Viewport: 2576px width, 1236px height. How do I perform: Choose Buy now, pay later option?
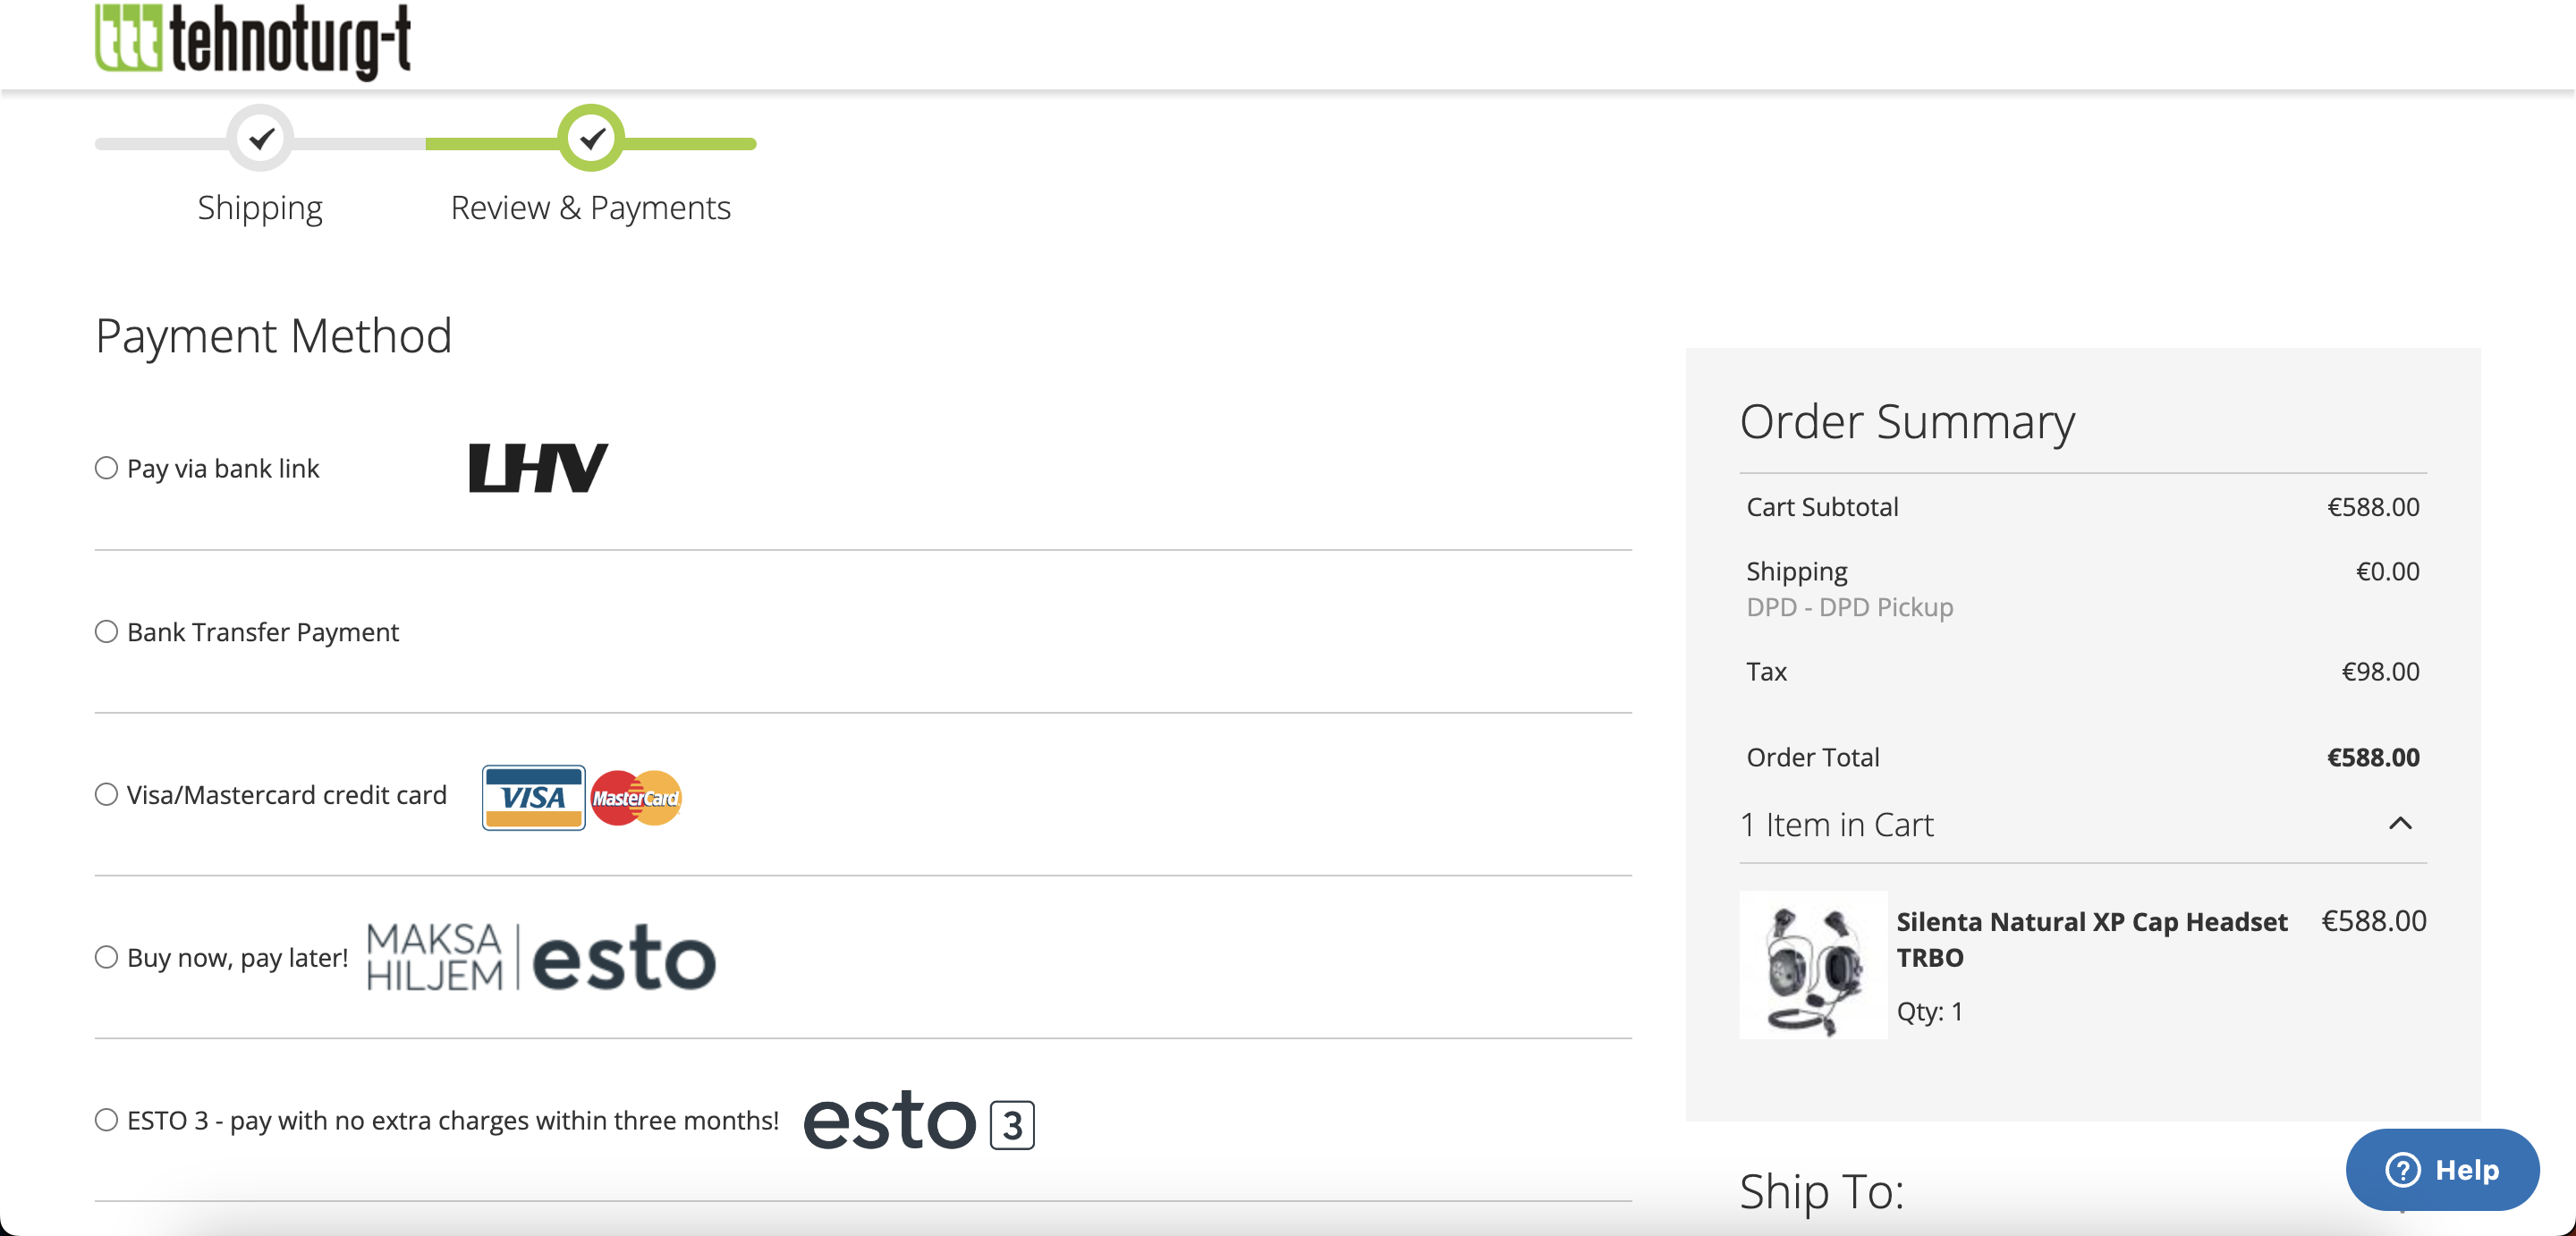click(x=106, y=958)
